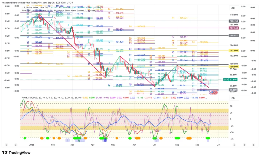Select the 95.800 grey price label

[x=234, y=90]
